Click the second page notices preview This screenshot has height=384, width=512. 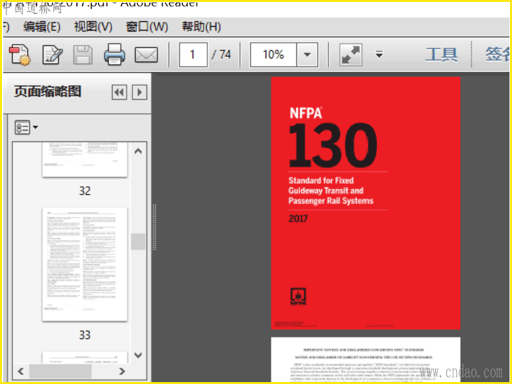coord(365,360)
